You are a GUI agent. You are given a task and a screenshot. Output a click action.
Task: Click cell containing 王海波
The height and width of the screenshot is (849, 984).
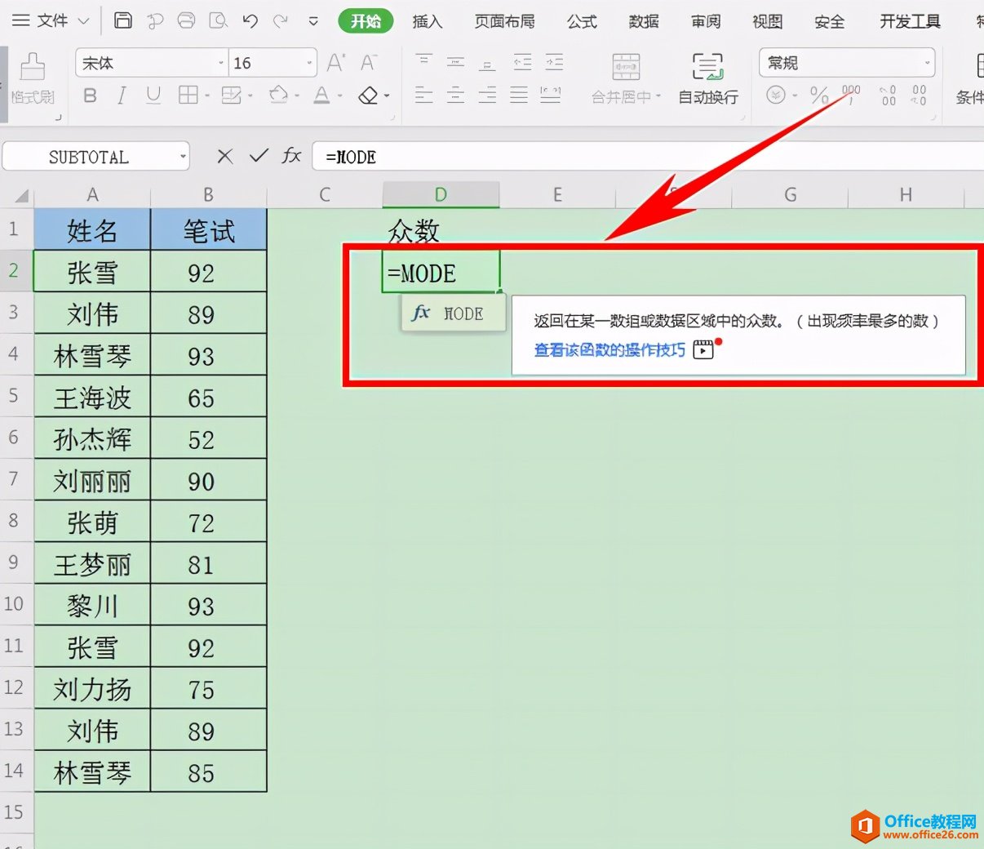click(x=92, y=397)
